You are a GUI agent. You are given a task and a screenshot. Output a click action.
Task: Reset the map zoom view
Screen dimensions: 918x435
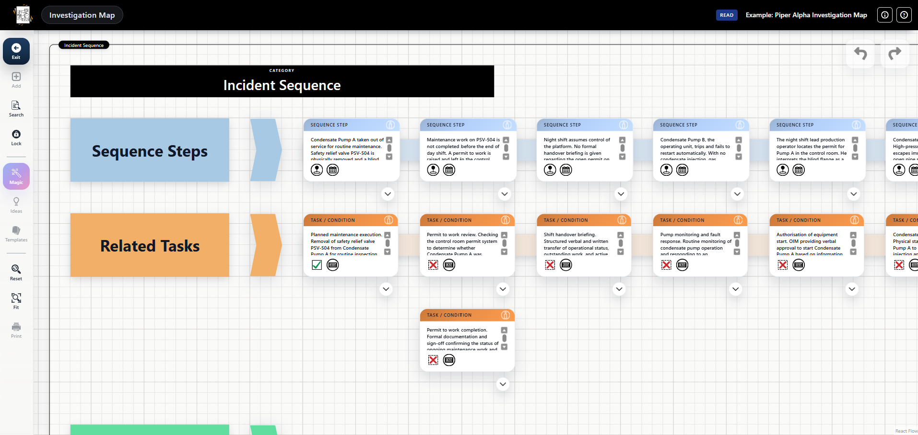point(16,273)
